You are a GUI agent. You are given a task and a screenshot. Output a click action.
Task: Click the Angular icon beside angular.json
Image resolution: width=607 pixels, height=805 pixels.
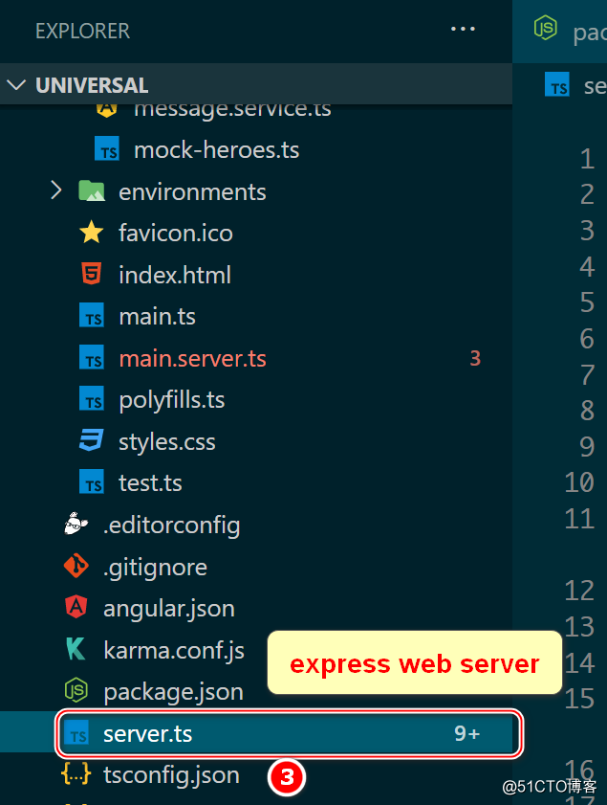coord(76,608)
